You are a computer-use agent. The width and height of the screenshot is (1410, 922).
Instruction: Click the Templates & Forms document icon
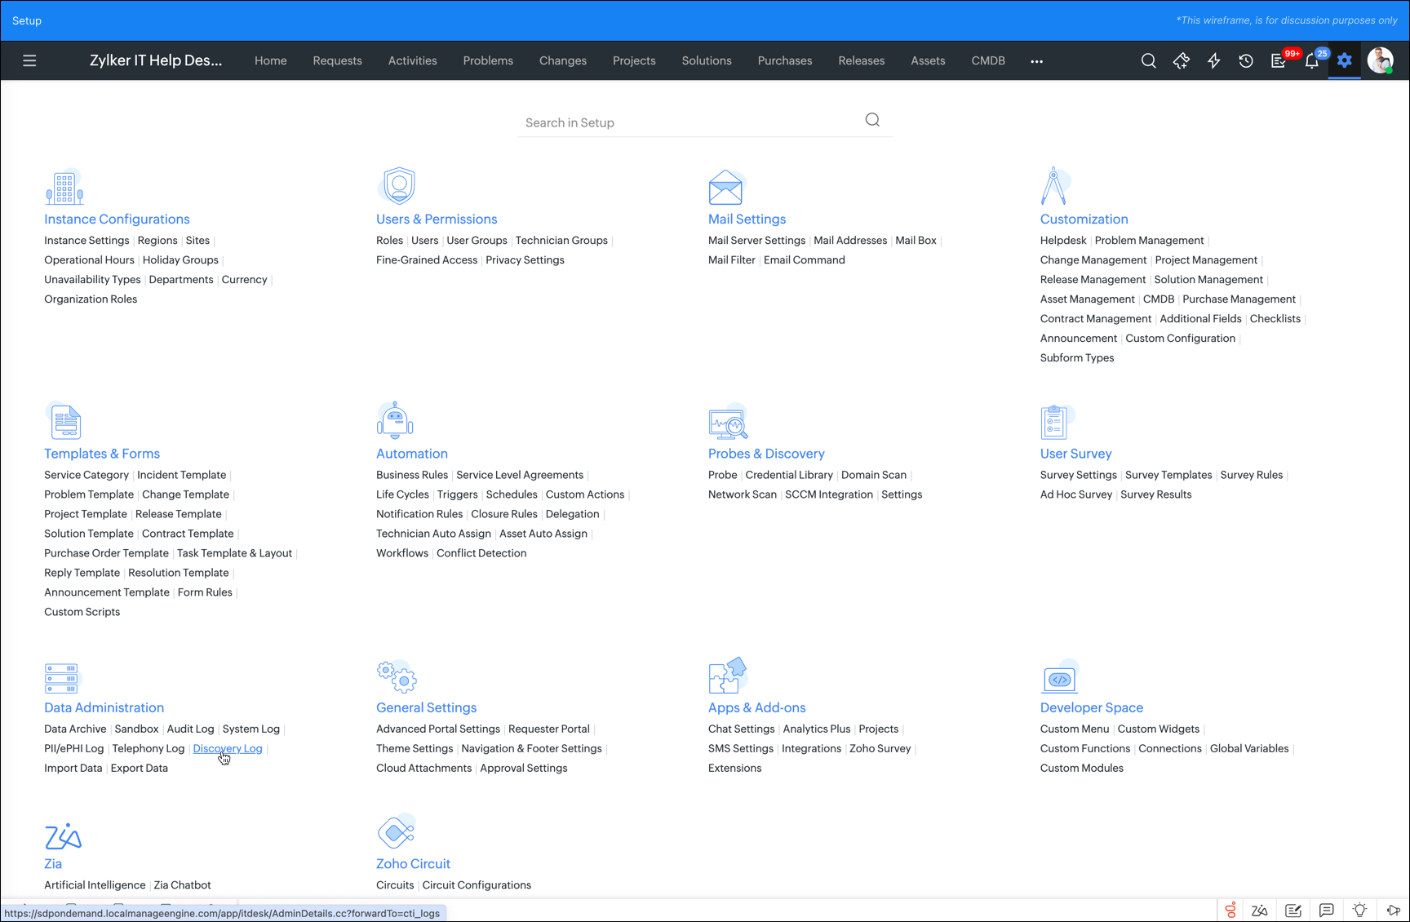(64, 421)
